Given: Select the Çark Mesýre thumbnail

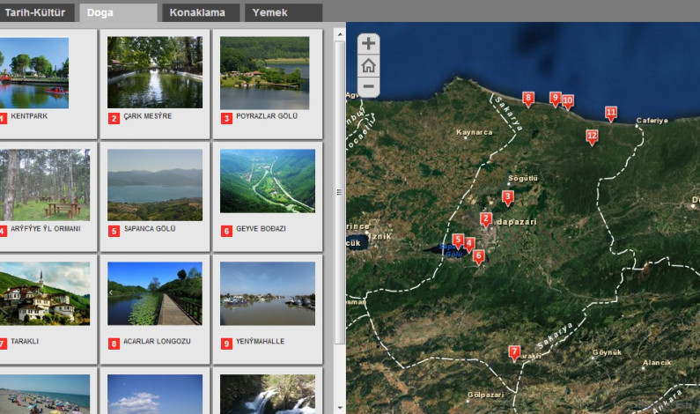Looking at the screenshot, I should (x=155, y=72).
